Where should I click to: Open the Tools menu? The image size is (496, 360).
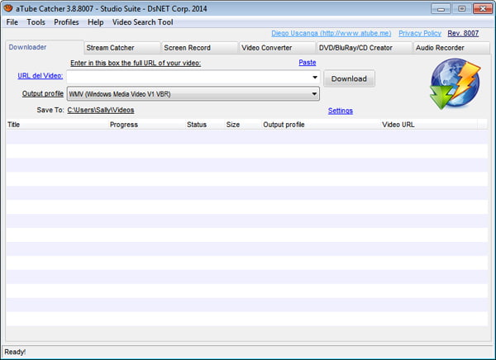(36, 22)
